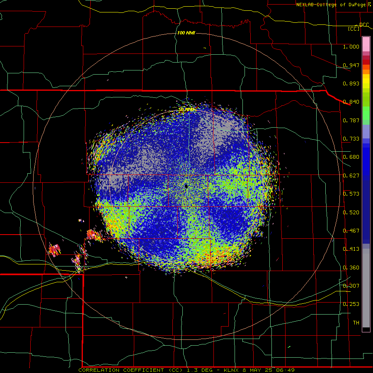This screenshot has width=373, height=373.
Task: Click the 0.520 scale value
Action: pos(351,213)
